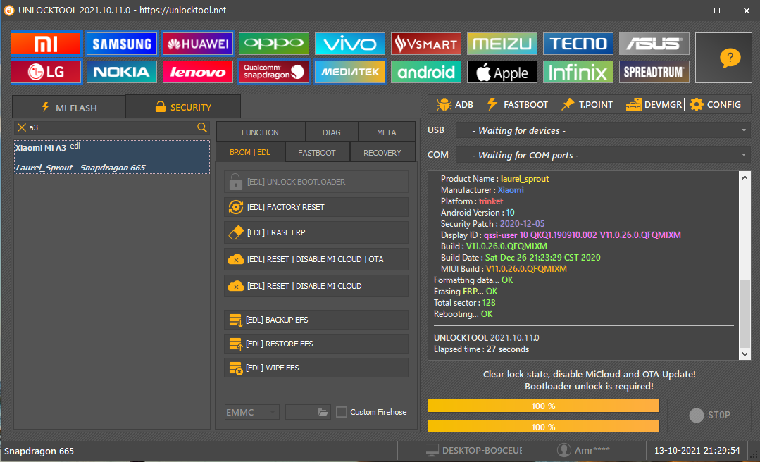Select Xiaomi Mi A3 Laurel_Sprout device entry
Screen dimensions: 760x462
tap(112, 157)
